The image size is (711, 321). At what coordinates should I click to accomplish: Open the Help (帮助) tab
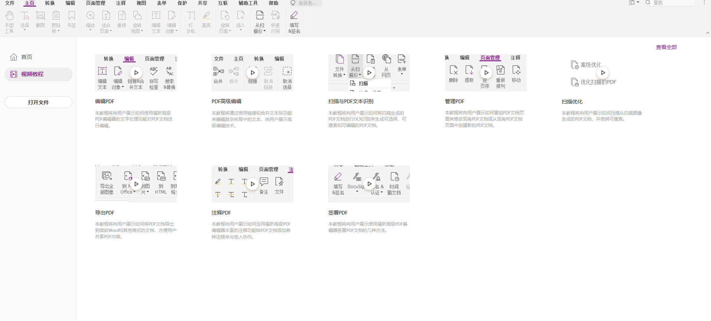(x=273, y=3)
